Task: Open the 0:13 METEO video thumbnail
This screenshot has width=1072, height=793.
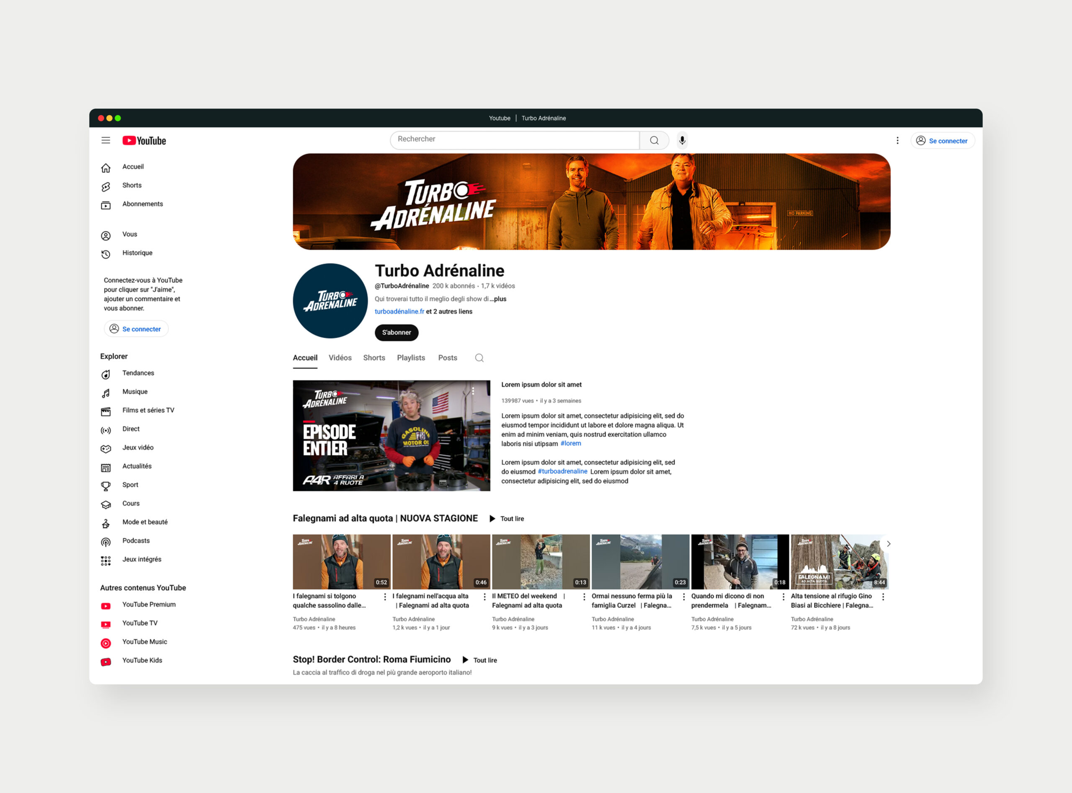Action: pos(541,562)
